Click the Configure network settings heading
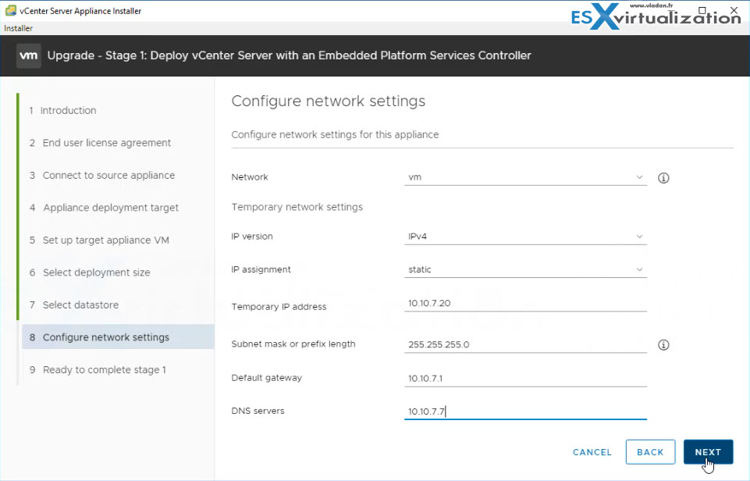The image size is (750, 481). tap(328, 102)
